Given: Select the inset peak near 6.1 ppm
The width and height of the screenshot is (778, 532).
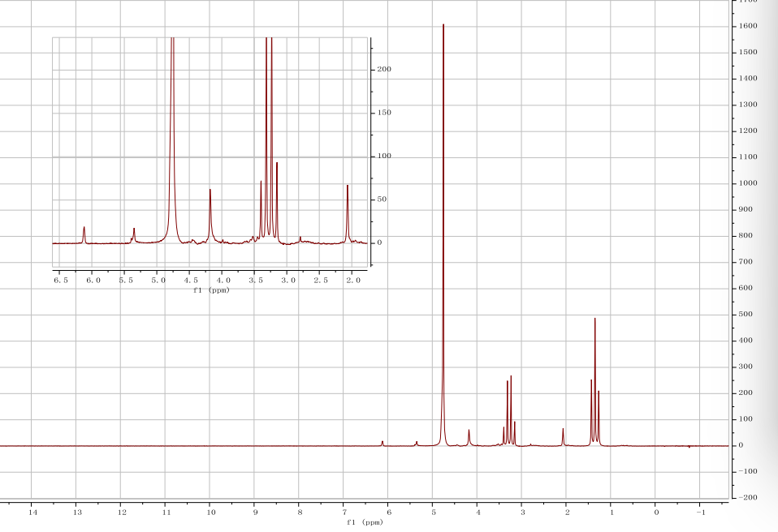Looking at the screenshot, I should 84,229.
